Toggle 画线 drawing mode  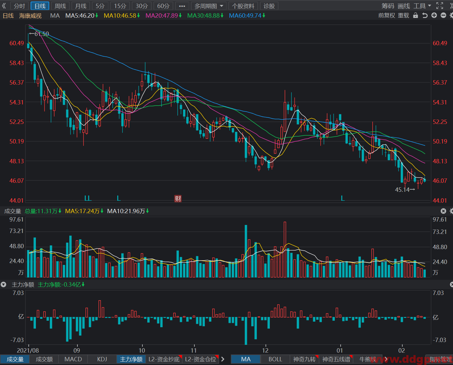(404, 6)
